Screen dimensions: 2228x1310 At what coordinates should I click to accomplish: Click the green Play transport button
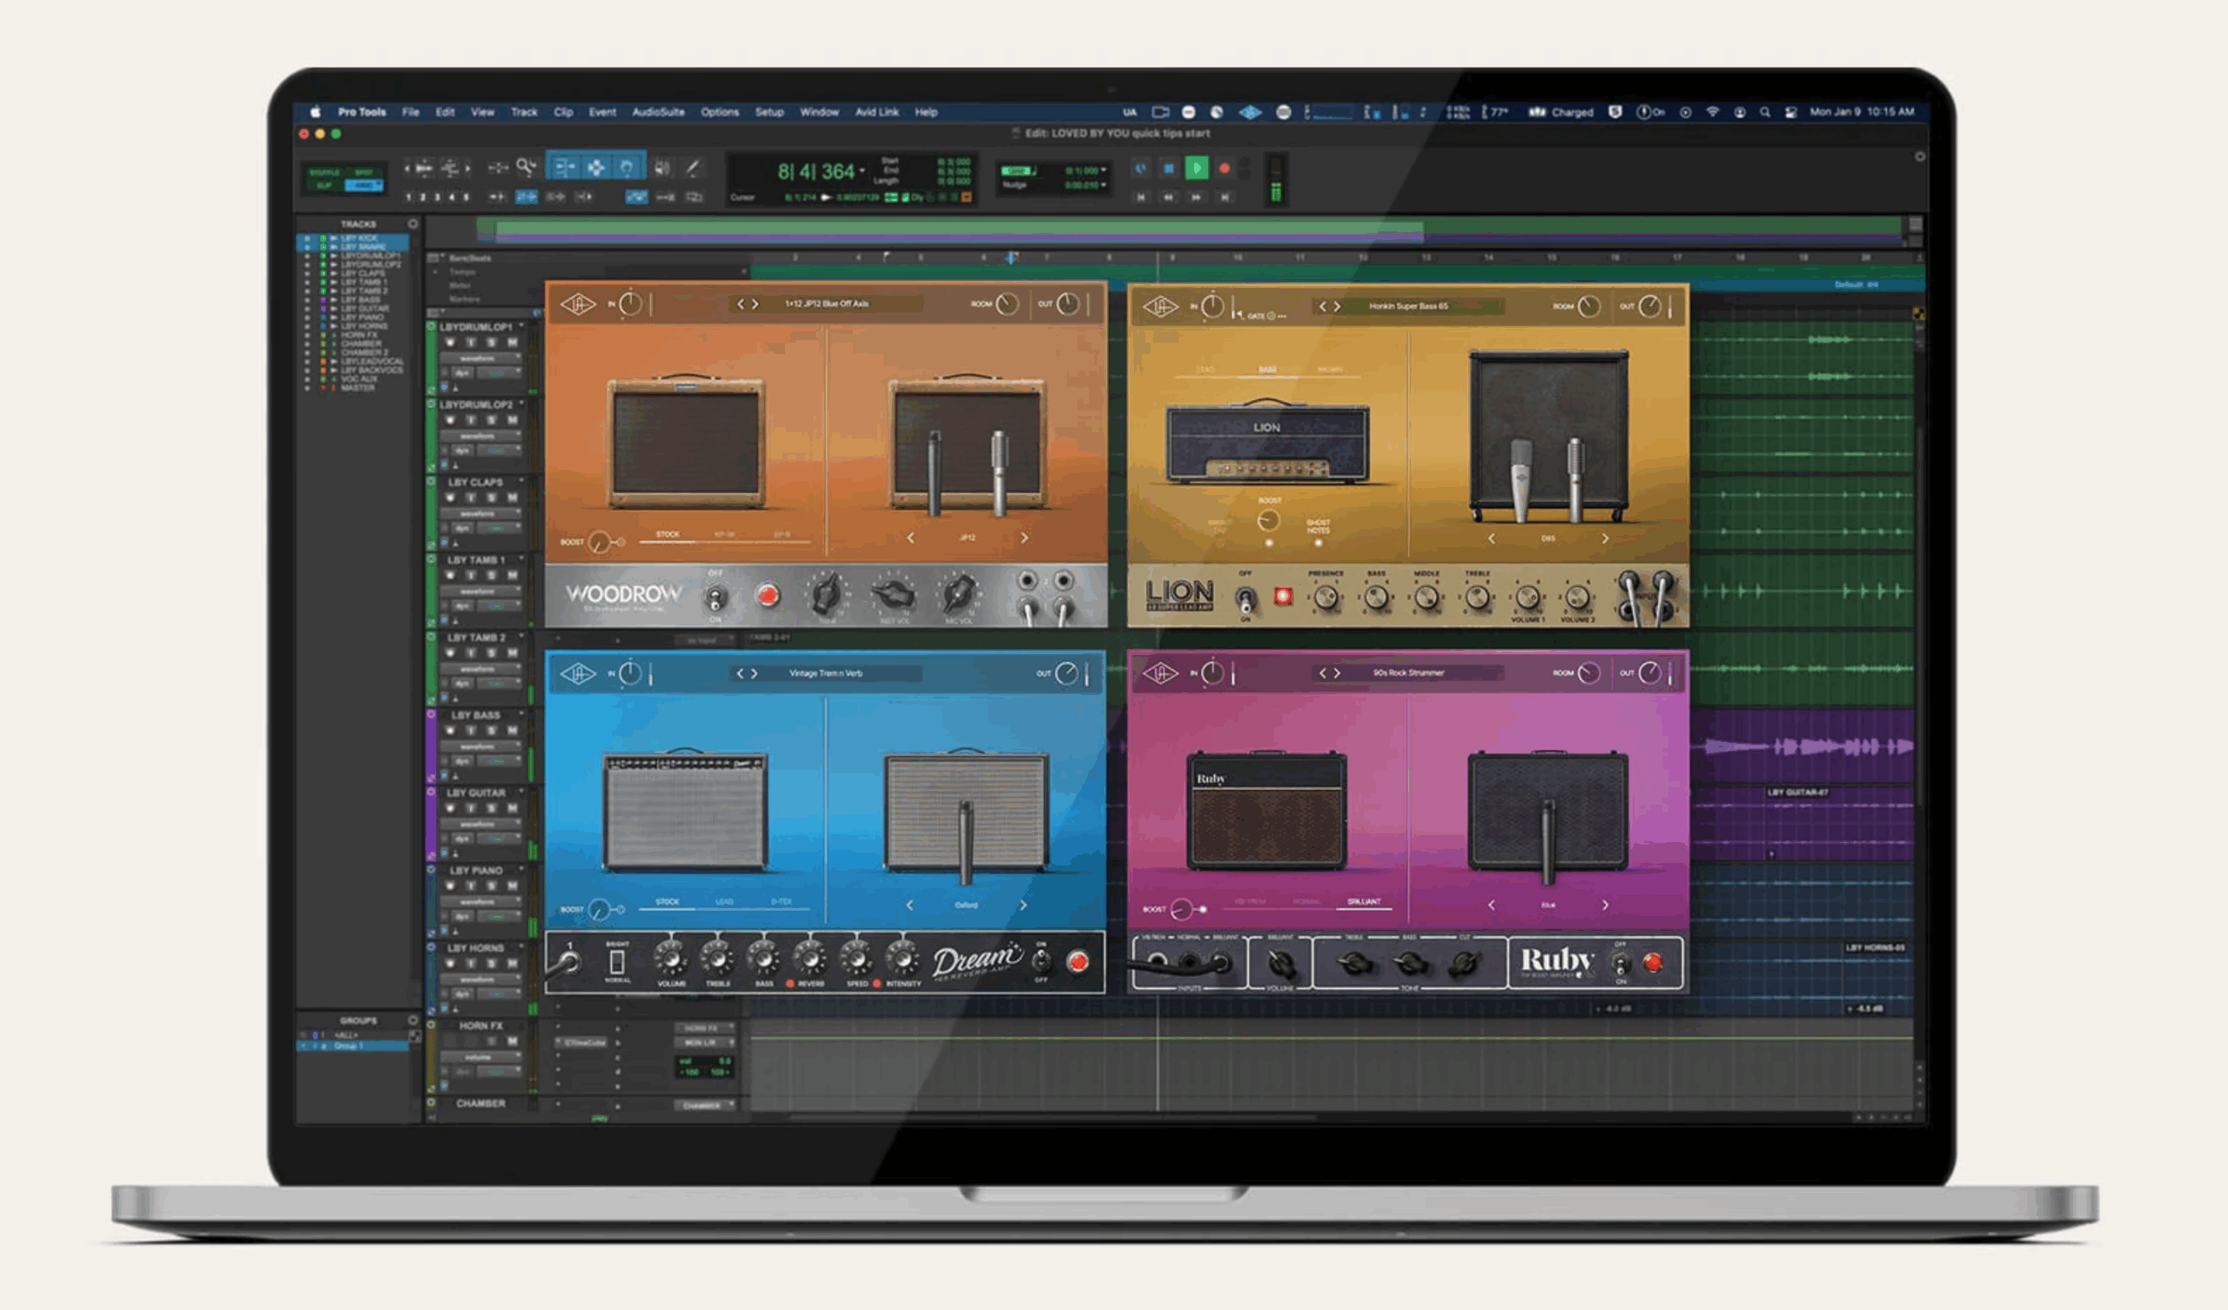1196,168
